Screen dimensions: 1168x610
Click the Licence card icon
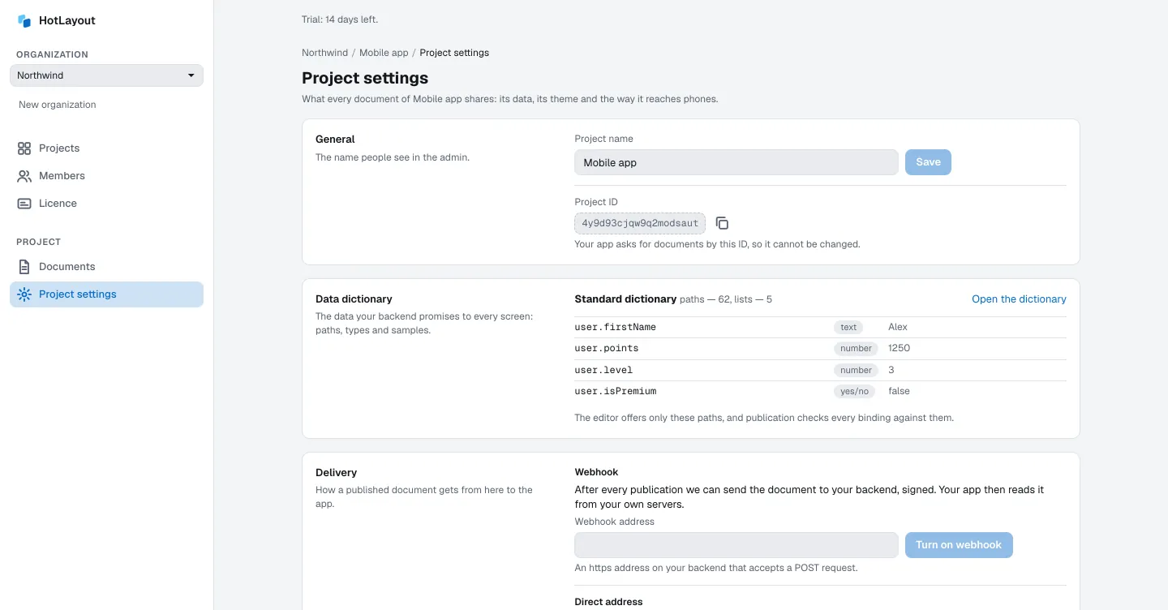pos(24,204)
